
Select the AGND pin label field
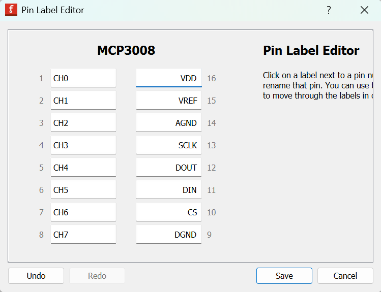pos(169,122)
